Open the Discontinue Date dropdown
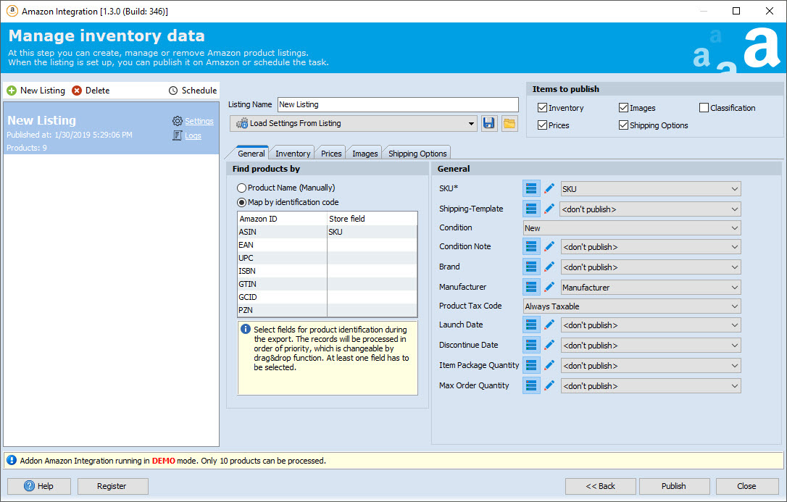 (651, 346)
